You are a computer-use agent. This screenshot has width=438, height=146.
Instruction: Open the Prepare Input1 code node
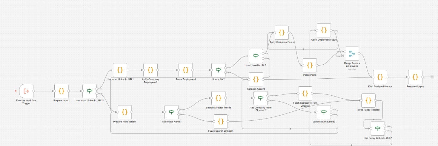pos(62,91)
